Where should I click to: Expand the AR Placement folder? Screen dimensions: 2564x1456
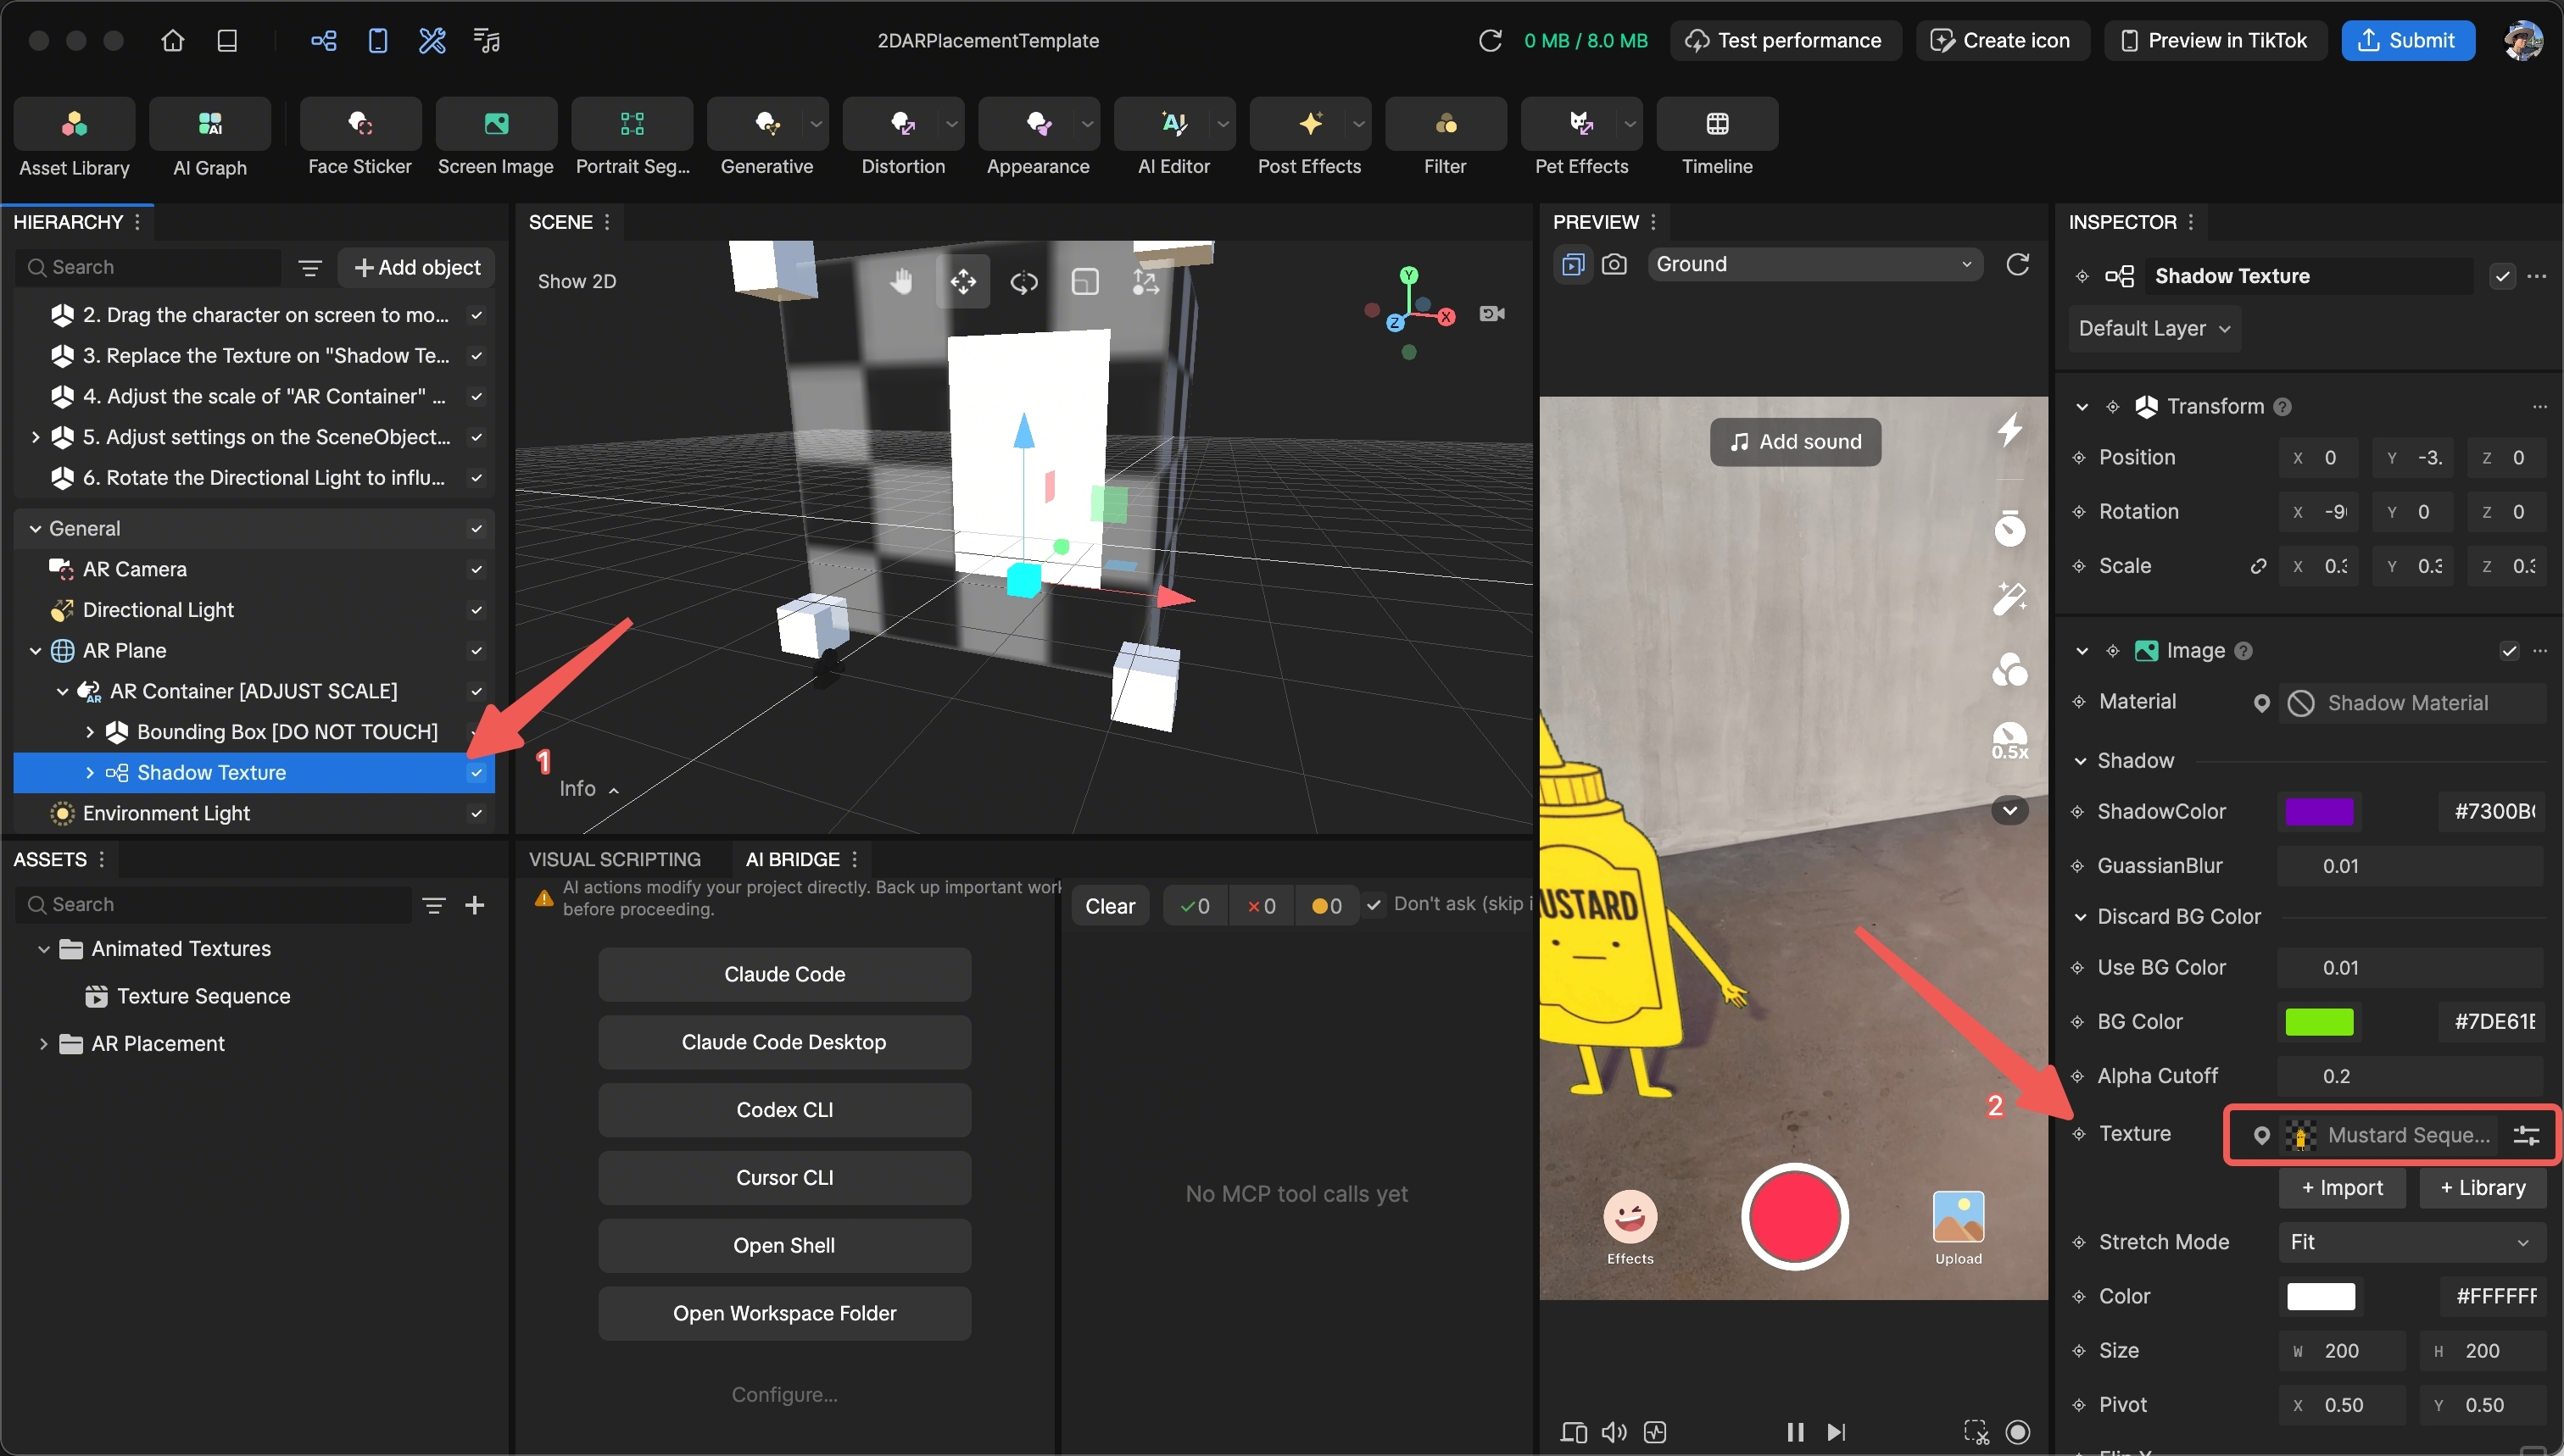tap(43, 1044)
